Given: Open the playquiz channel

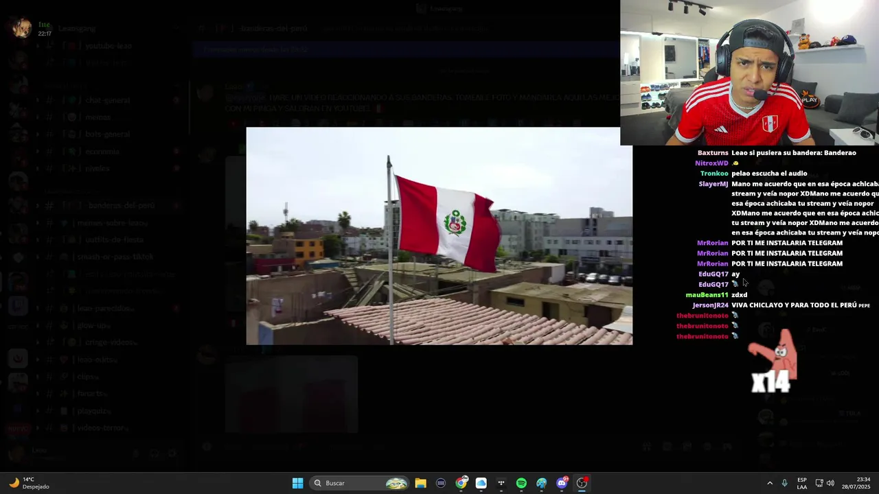Looking at the screenshot, I should tap(95, 411).
